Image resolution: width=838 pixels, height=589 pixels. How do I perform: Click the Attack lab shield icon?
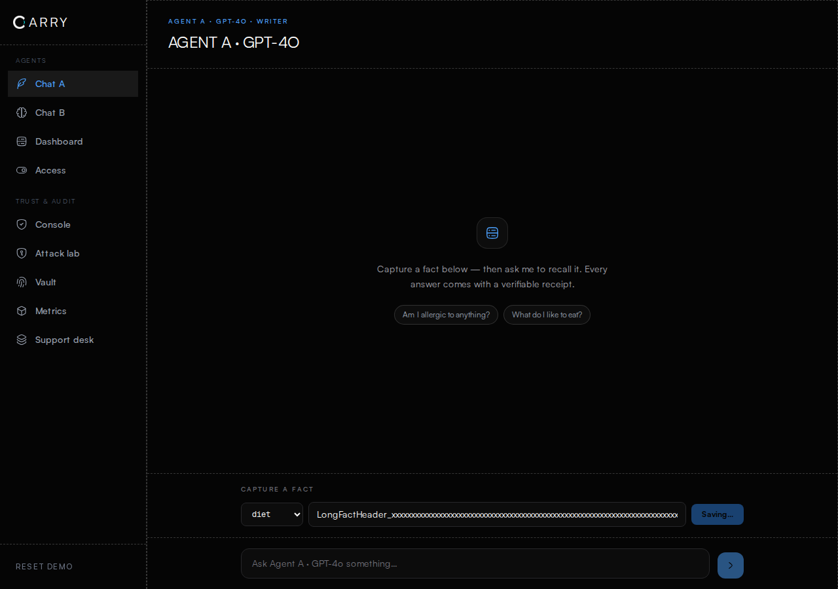coord(22,253)
